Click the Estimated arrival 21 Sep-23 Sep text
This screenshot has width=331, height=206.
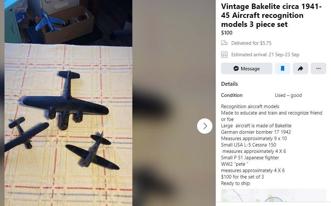tap(265, 55)
